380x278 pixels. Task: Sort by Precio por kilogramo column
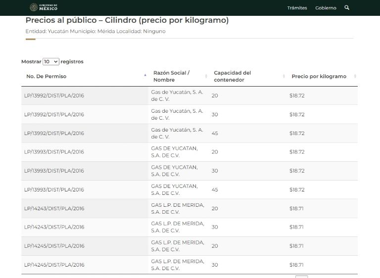322,76
